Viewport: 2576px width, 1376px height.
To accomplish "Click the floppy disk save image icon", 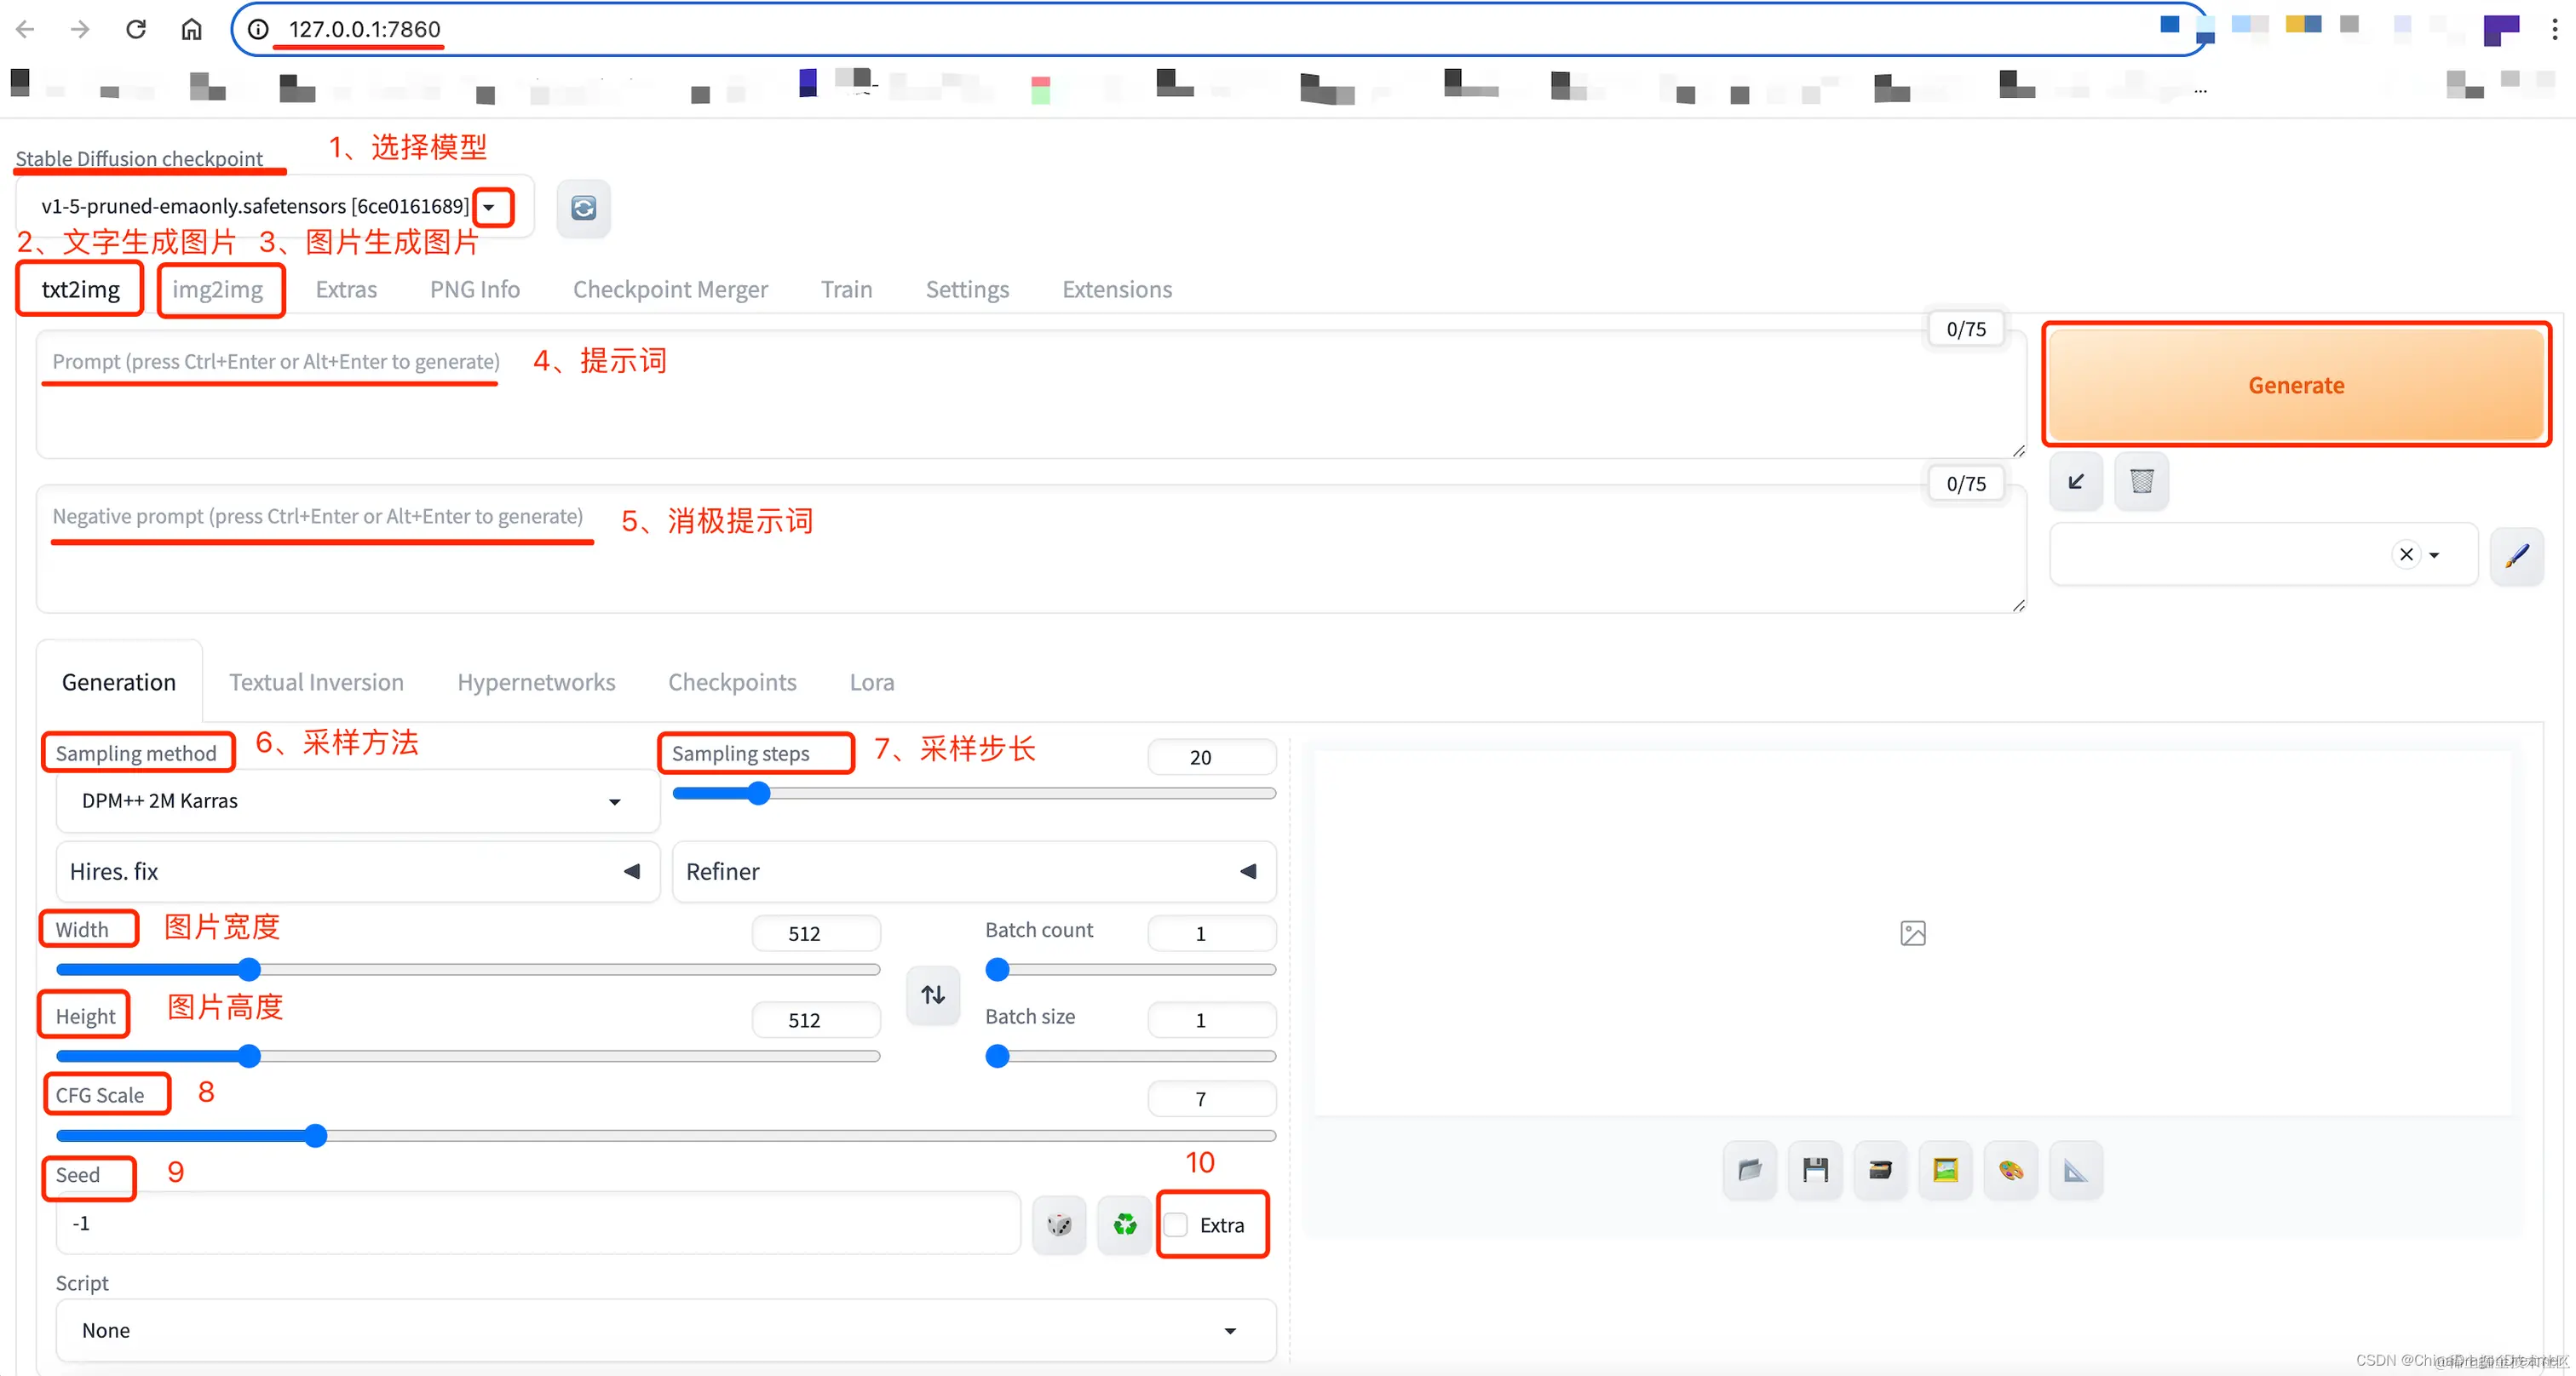I will click(1815, 1169).
